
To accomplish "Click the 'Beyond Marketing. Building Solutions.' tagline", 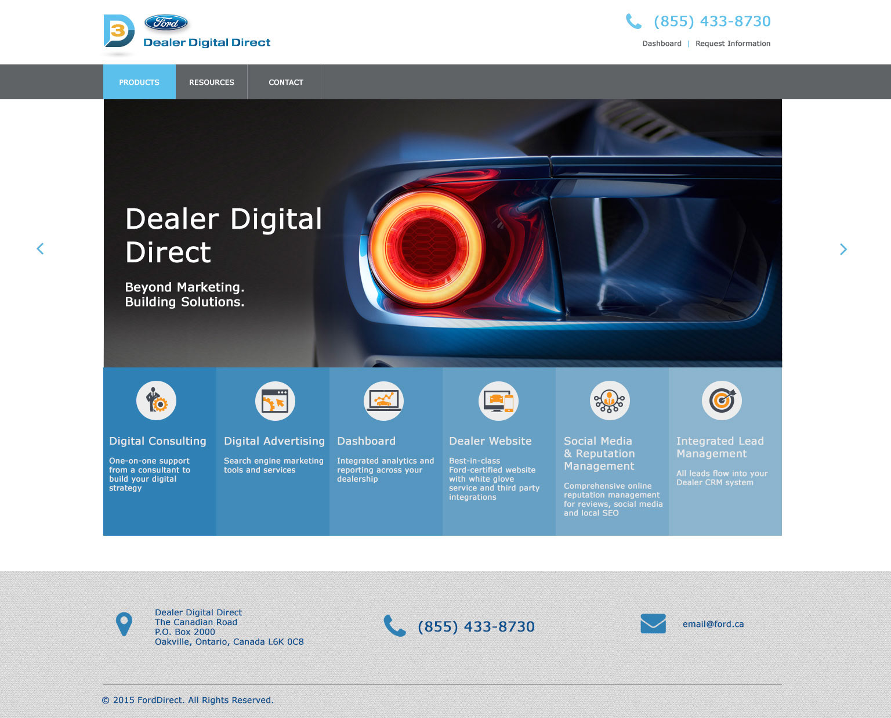I will point(184,294).
